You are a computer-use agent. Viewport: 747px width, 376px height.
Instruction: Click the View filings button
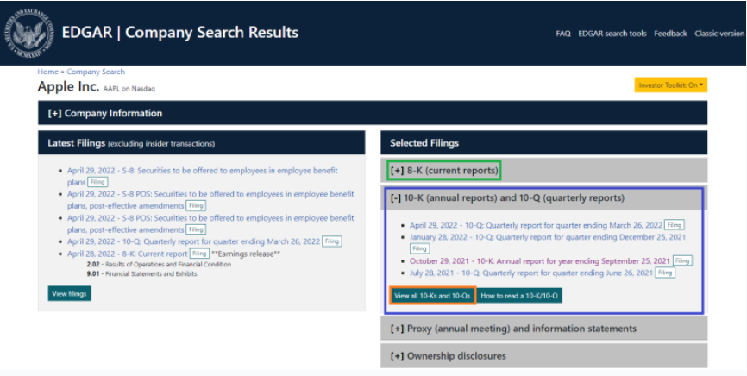pyautogui.click(x=70, y=293)
